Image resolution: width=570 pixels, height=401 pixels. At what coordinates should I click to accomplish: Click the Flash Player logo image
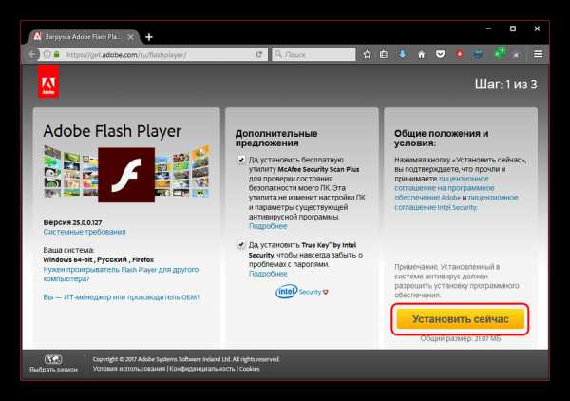(126, 175)
